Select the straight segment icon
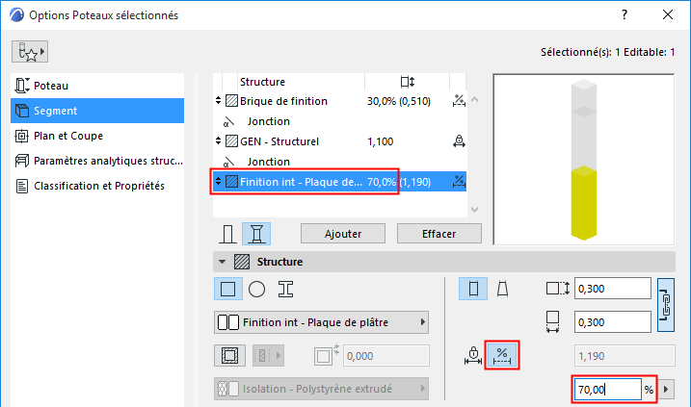This screenshot has width=691, height=407. [x=472, y=289]
